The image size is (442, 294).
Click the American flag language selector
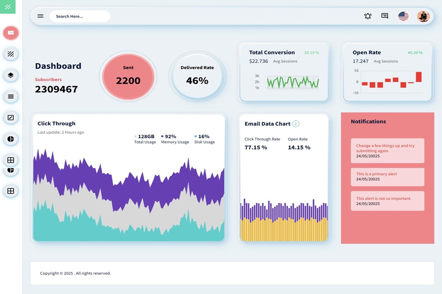pyautogui.click(x=403, y=16)
